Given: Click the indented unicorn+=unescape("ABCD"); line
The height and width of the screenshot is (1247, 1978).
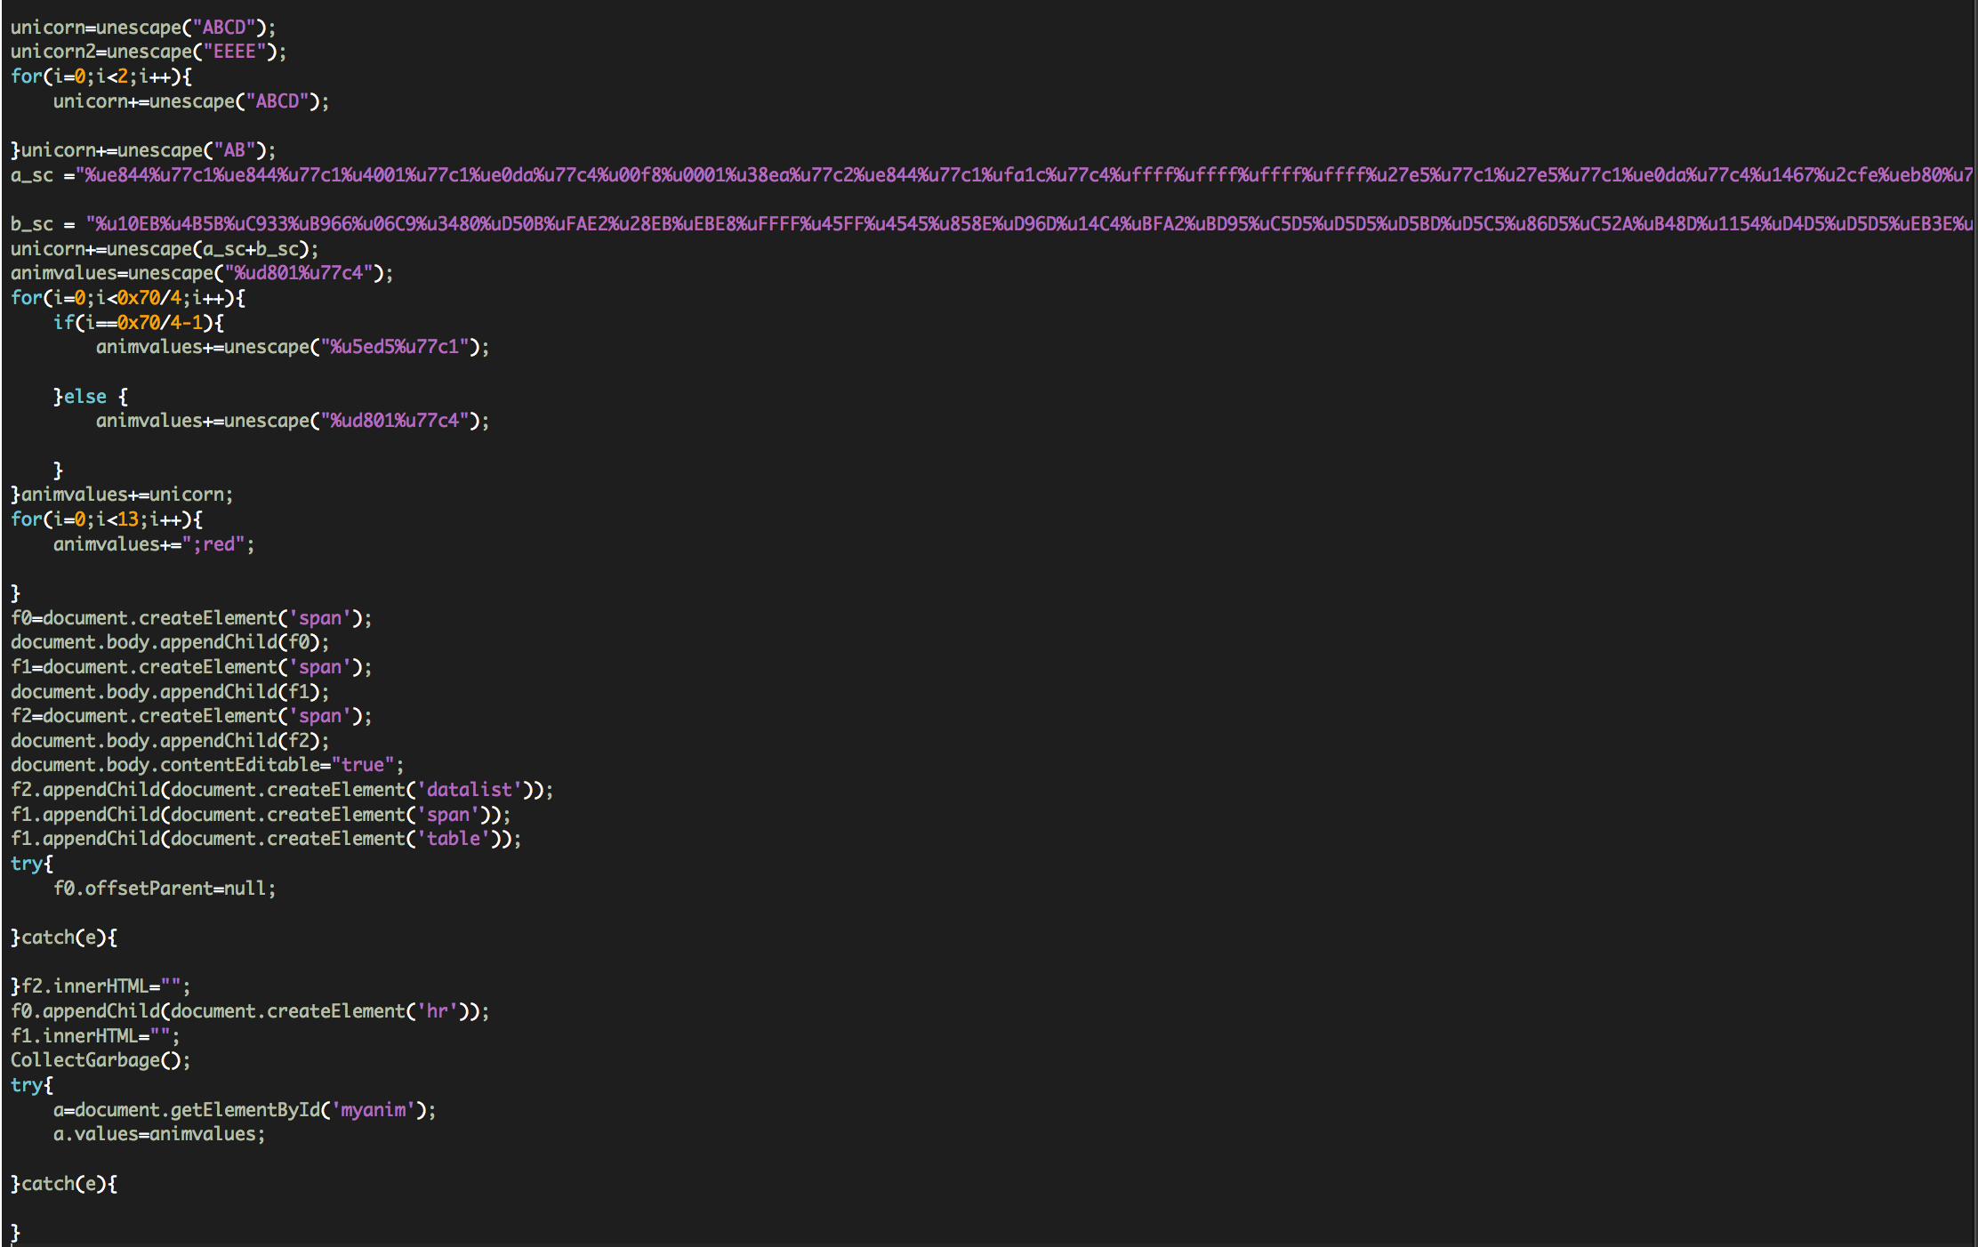Looking at the screenshot, I should 191,101.
